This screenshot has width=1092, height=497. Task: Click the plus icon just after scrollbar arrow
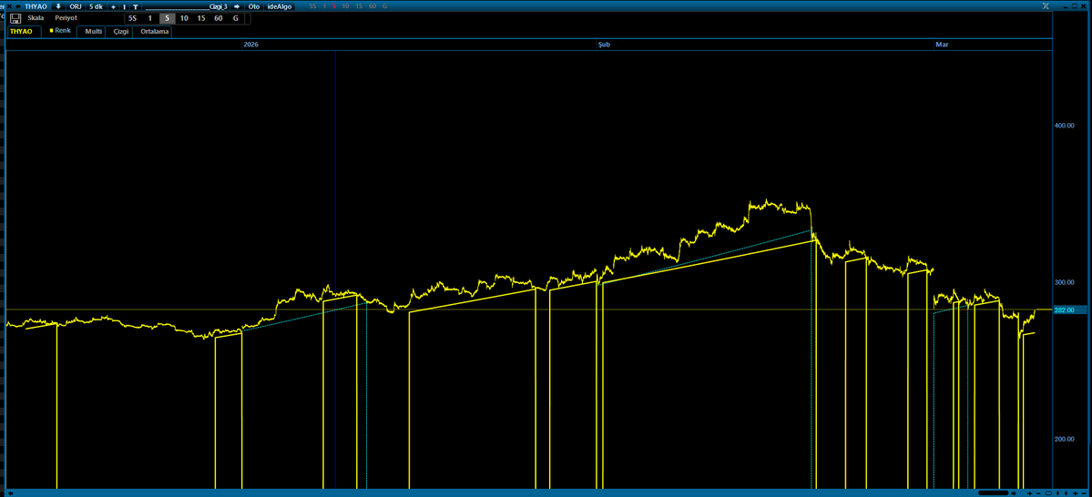click(x=1029, y=492)
